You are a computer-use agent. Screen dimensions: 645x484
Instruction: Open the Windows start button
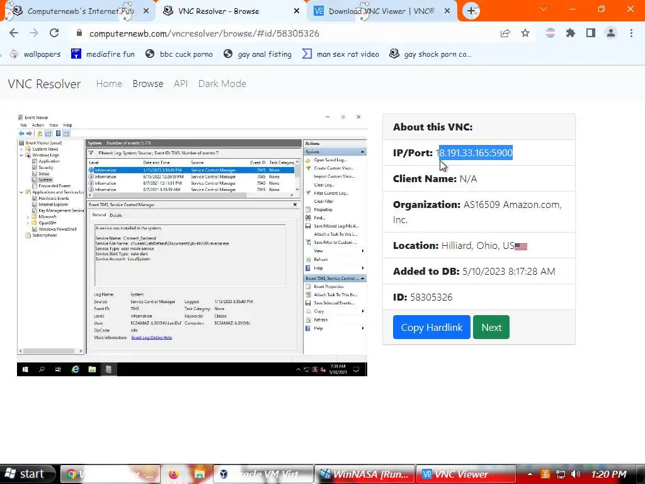pyautogui.click(x=28, y=474)
